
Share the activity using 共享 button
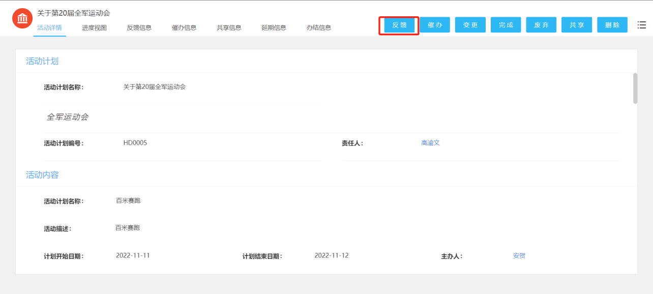(x=576, y=24)
